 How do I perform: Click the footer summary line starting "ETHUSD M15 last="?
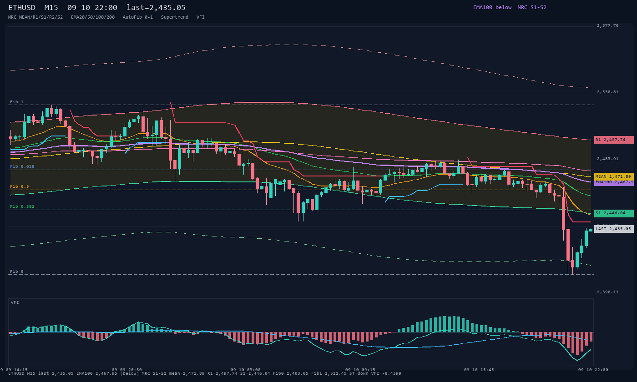[x=205, y=373]
